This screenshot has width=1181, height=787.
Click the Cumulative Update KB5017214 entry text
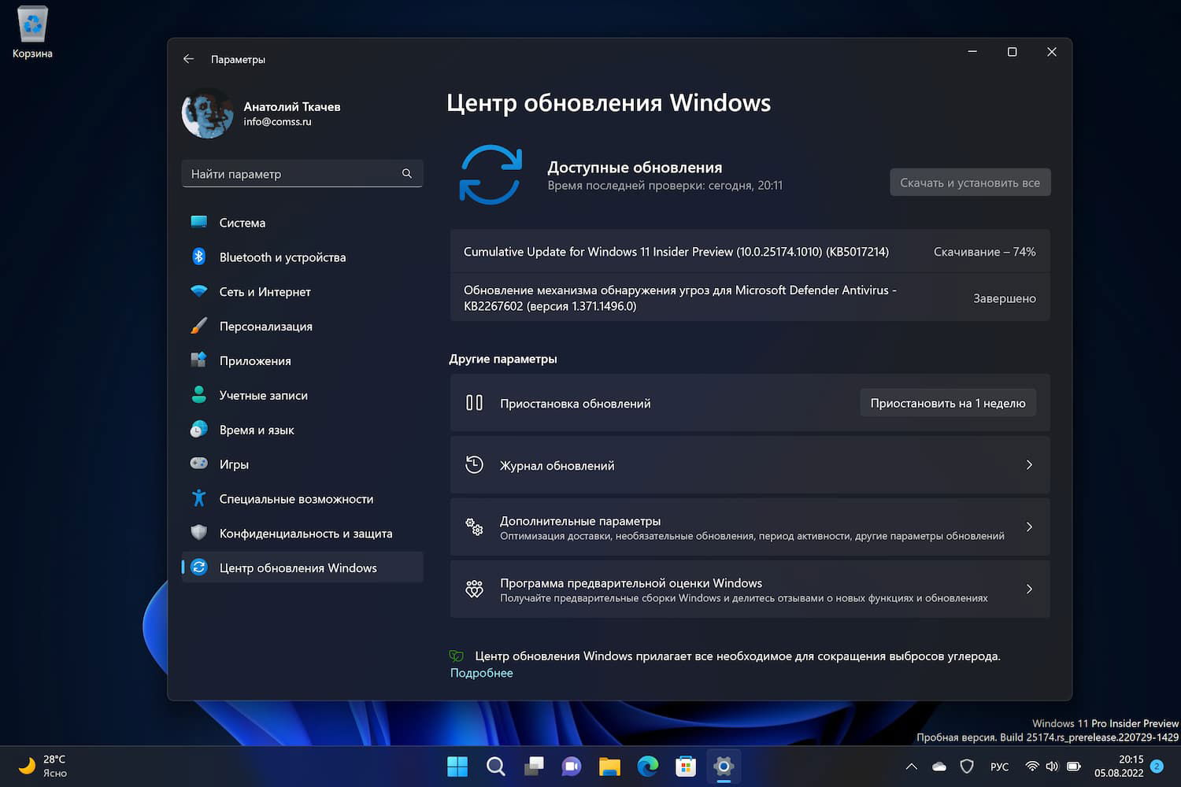tap(676, 252)
